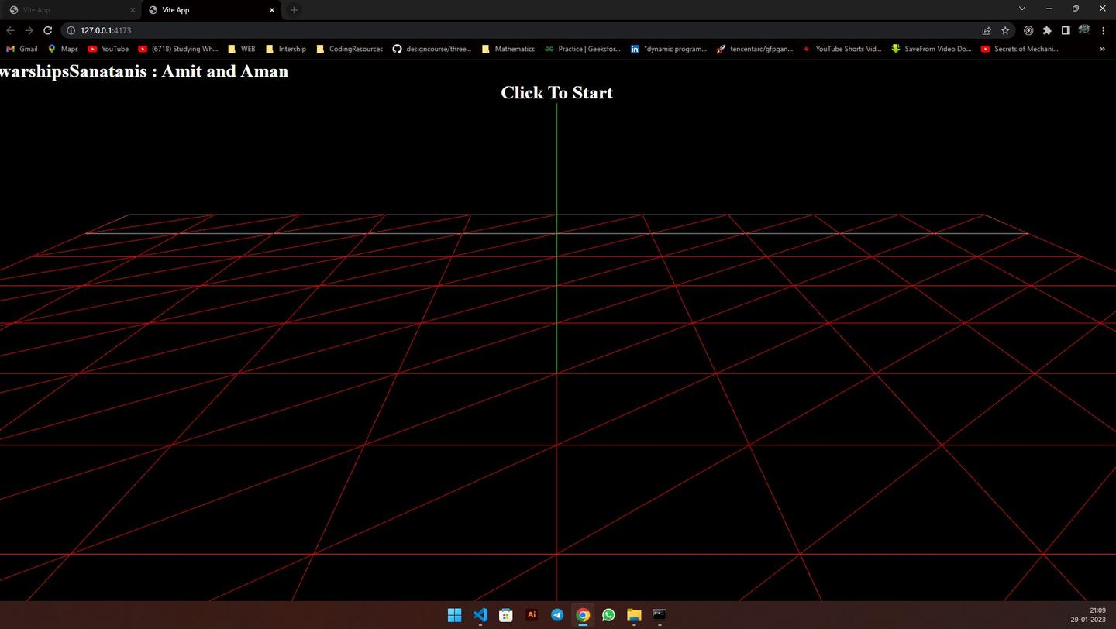Close the inactive first Vite App tab

pyautogui.click(x=133, y=10)
